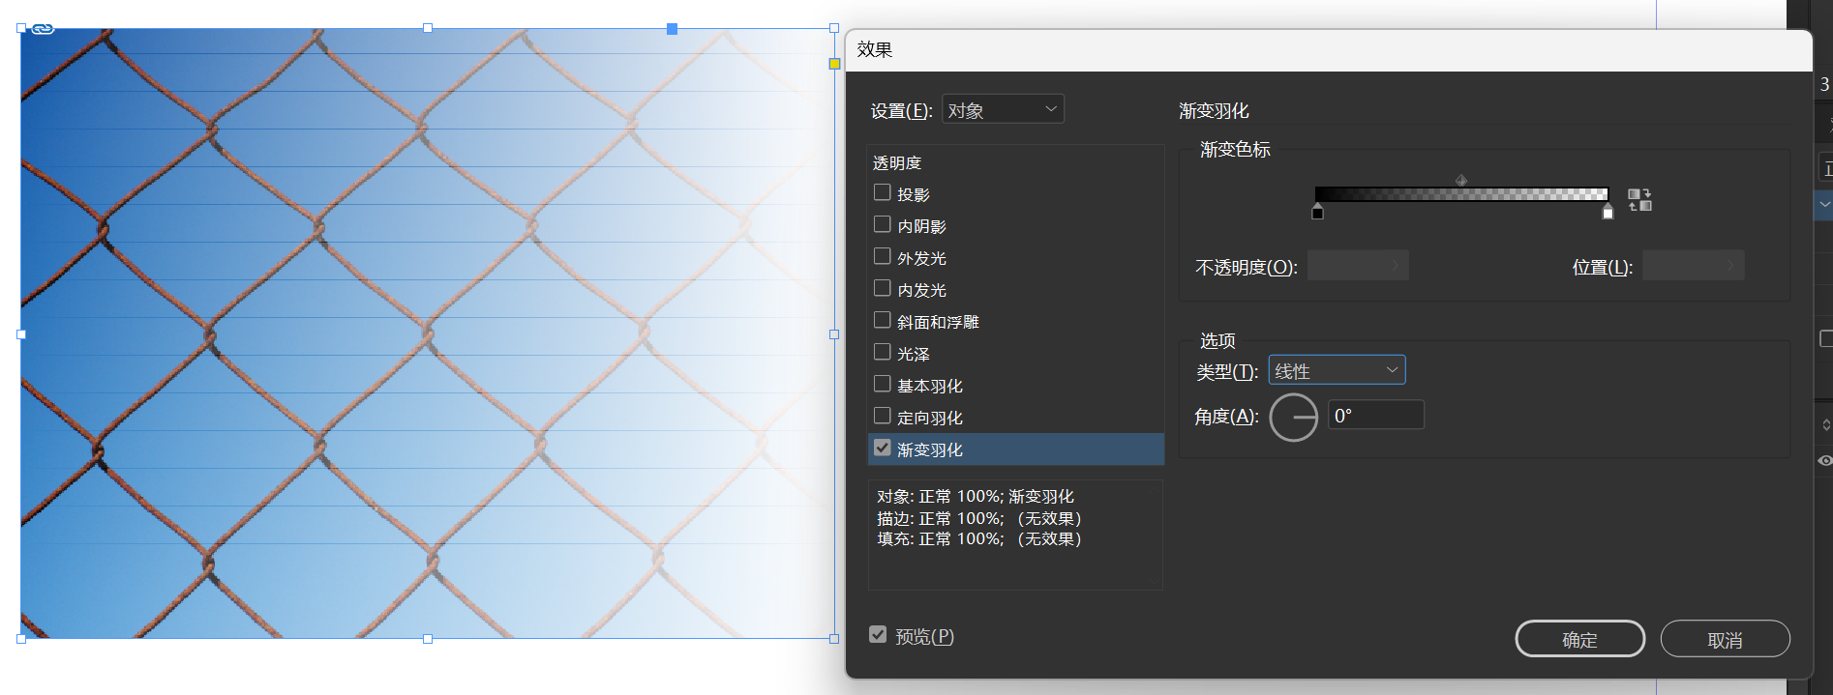1833x695 pixels.
Task: Click the blue-filled handle on the frame's top edge
Action: (x=672, y=29)
